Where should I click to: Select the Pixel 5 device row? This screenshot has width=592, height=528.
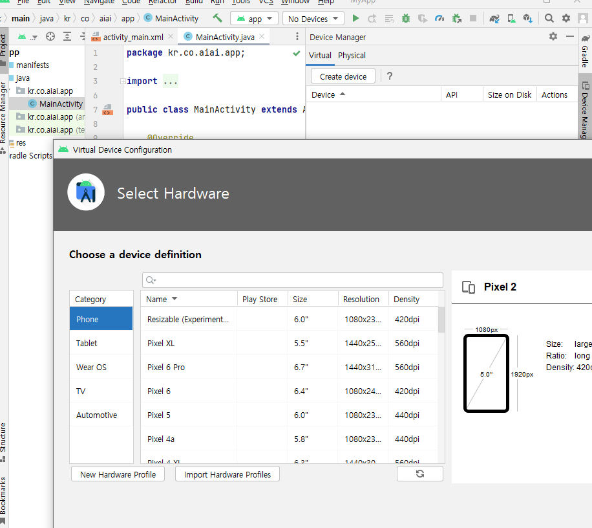289,415
